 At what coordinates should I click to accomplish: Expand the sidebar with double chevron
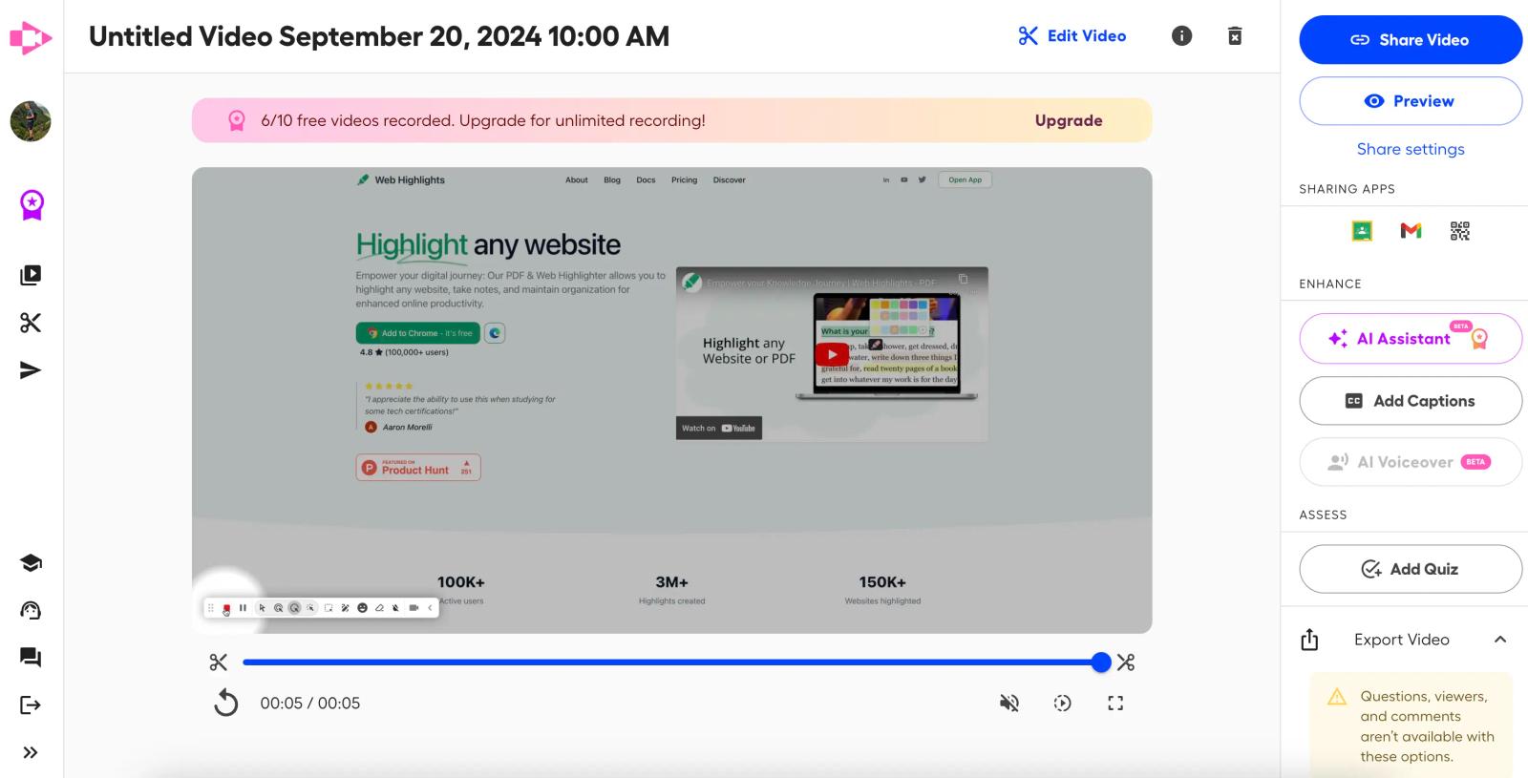coord(31,752)
